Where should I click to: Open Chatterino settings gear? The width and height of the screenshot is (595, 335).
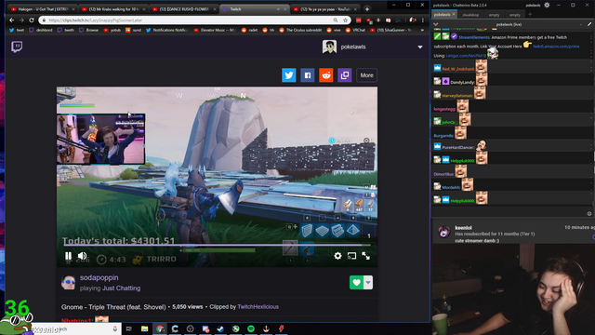[547, 5]
